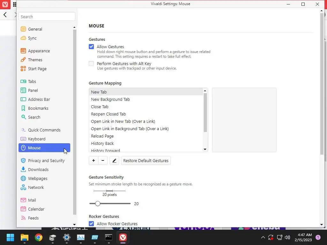The image size is (327, 245).
Task: Edit the selected gesture with the pencil button
Action: click(x=114, y=161)
